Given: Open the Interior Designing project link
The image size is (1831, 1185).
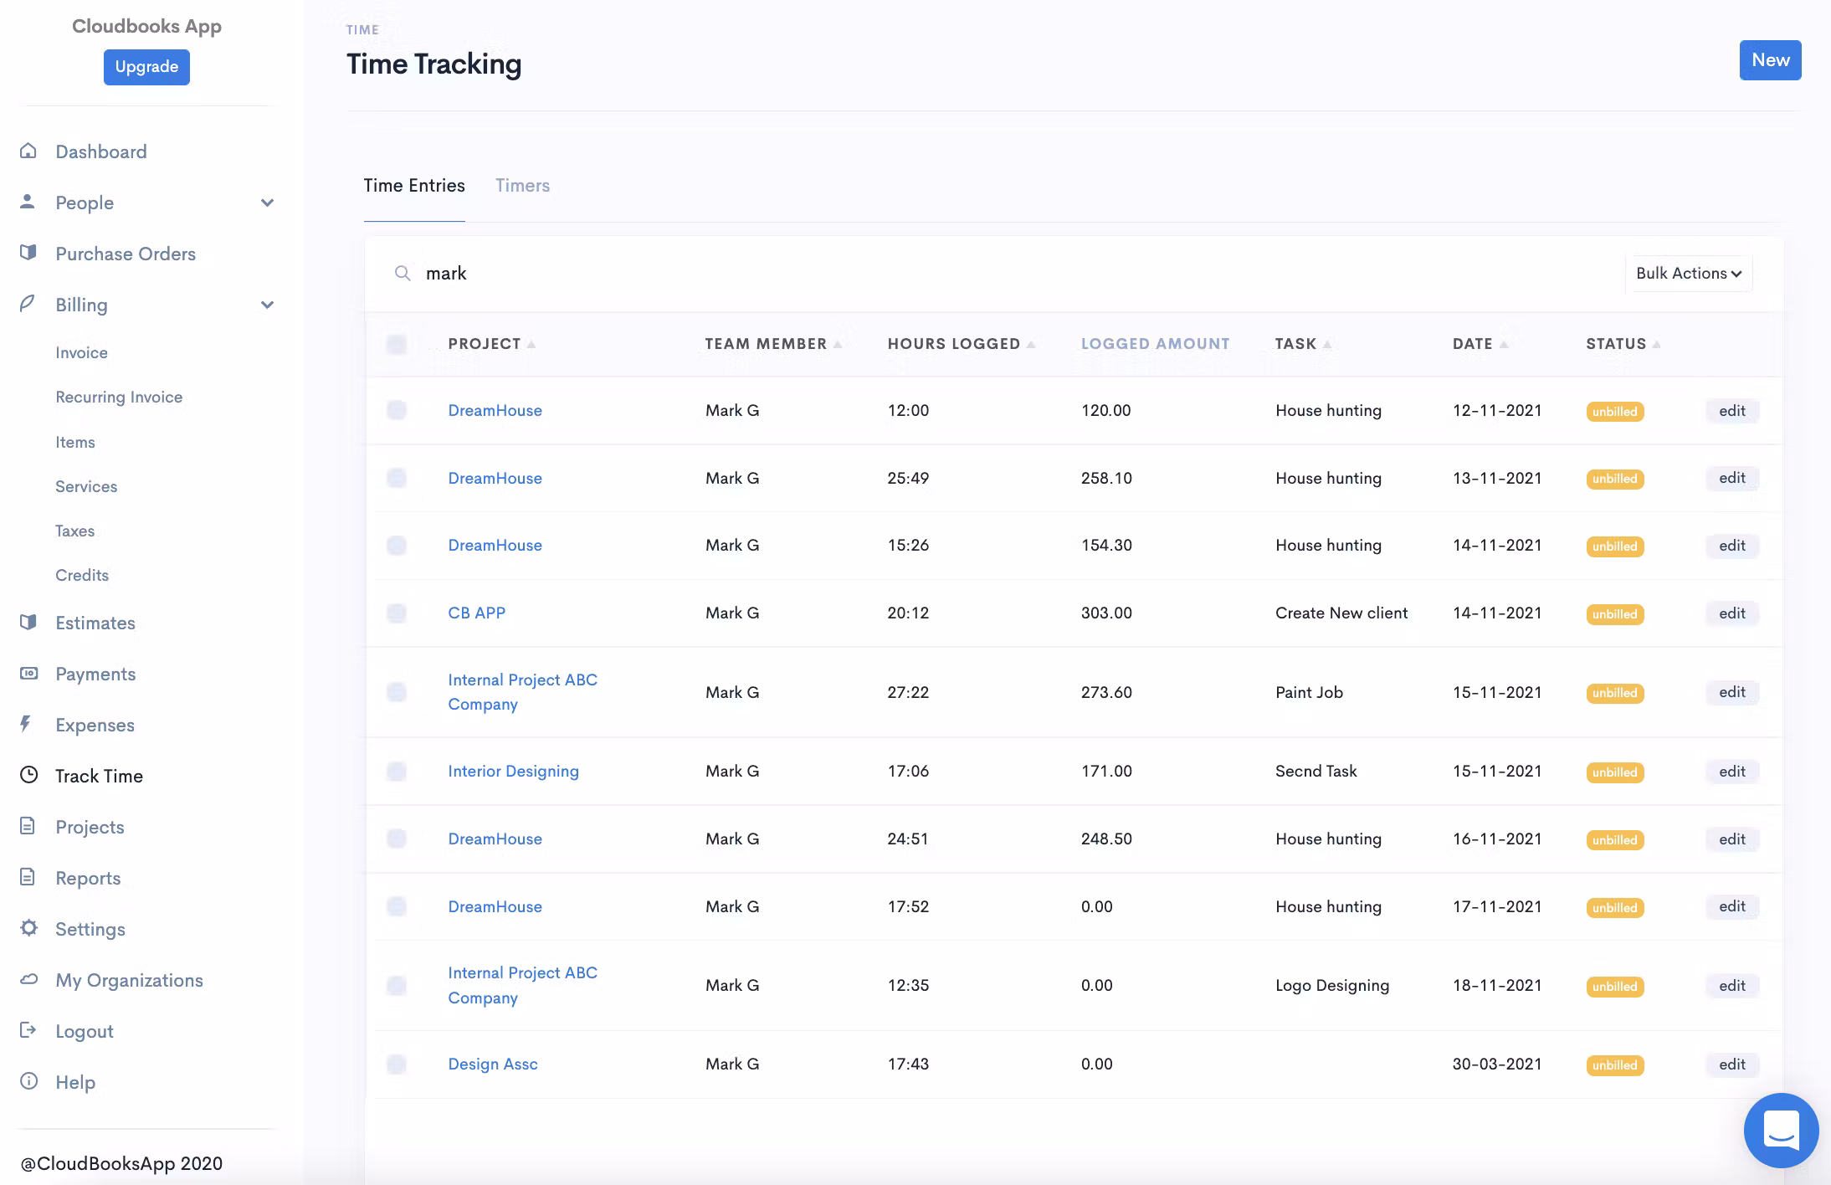Looking at the screenshot, I should (513, 771).
